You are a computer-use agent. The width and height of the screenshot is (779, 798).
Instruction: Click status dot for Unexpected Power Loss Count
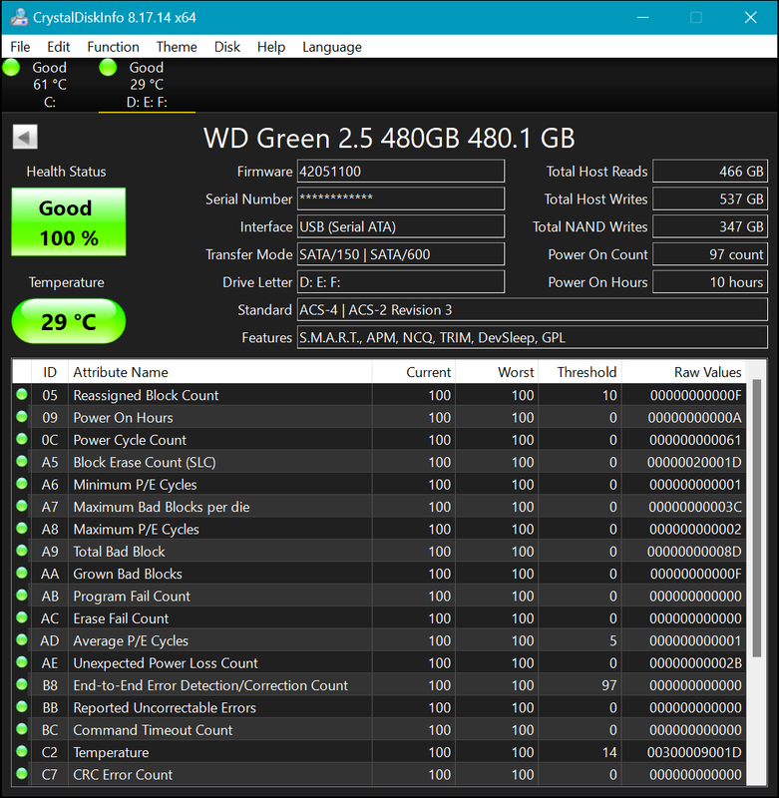pos(21,662)
